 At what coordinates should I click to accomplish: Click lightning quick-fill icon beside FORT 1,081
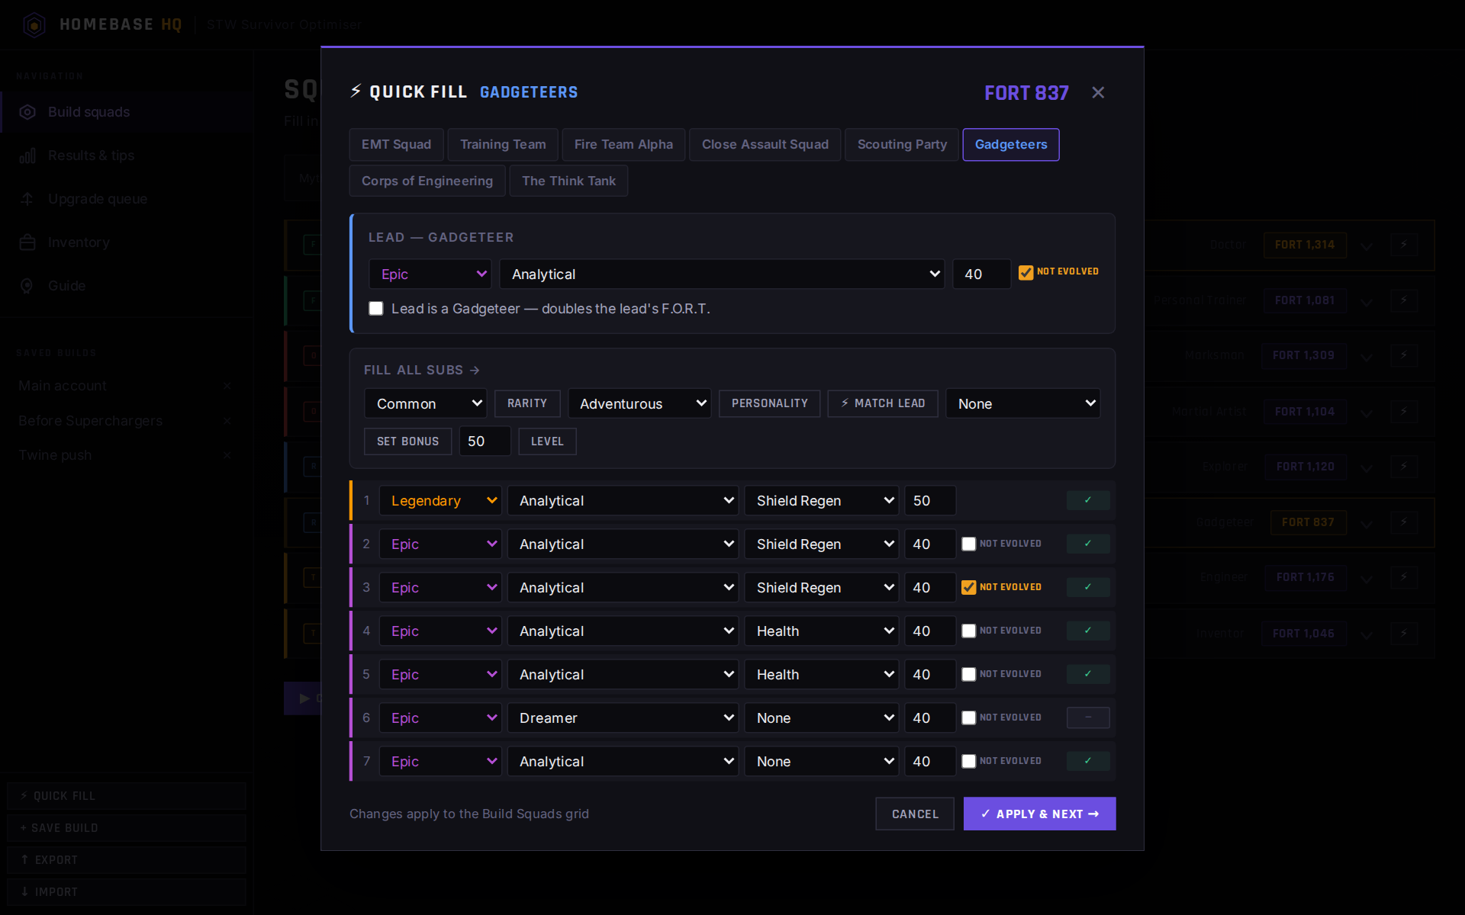tap(1404, 300)
